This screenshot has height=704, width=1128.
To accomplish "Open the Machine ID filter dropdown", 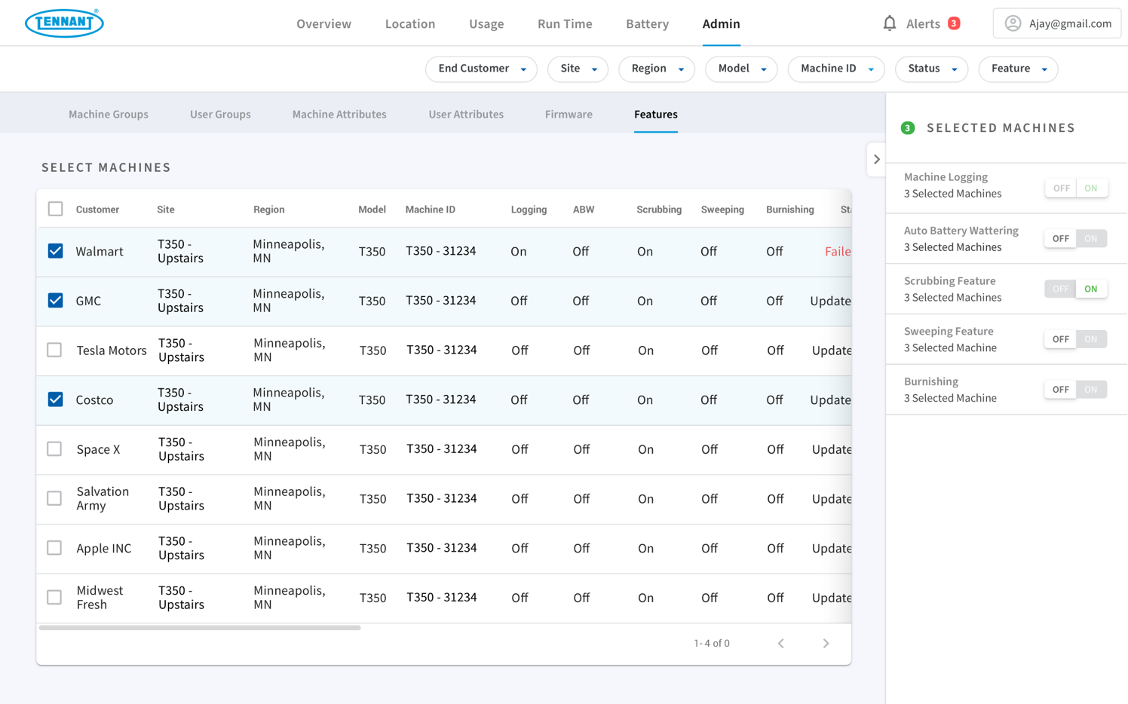I will pyautogui.click(x=836, y=69).
